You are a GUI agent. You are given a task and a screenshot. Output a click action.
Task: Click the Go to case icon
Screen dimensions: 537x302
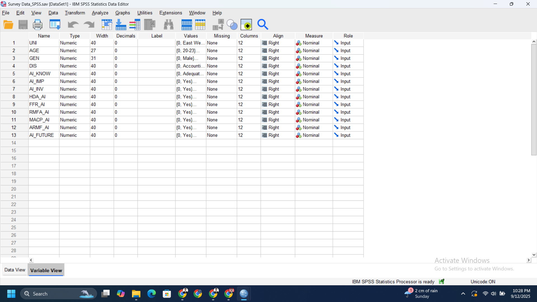pos(107,25)
